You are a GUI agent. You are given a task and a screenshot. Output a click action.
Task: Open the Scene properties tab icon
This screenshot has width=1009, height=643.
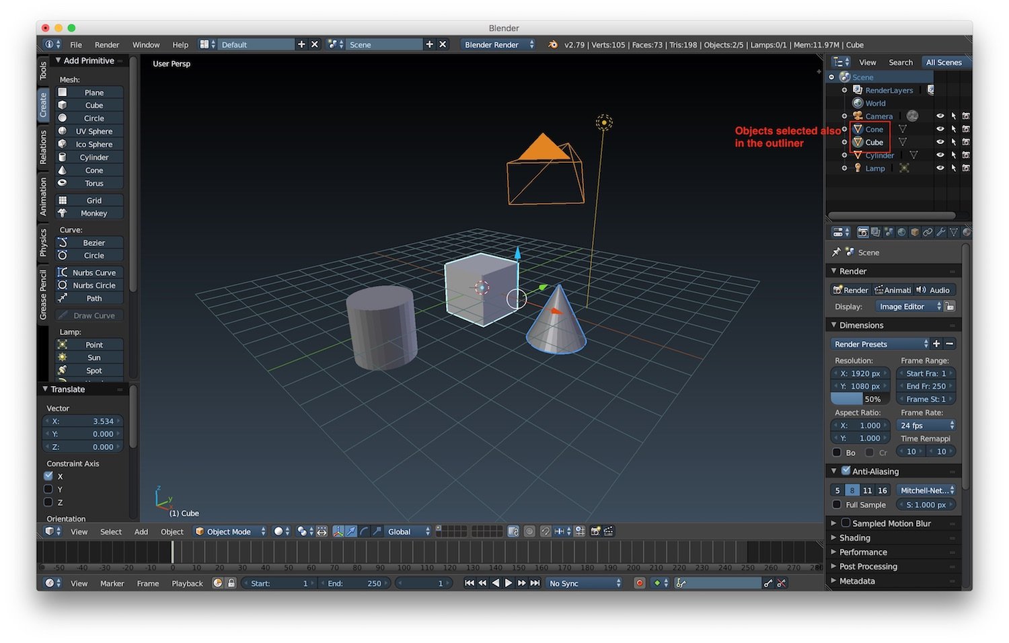(x=889, y=232)
